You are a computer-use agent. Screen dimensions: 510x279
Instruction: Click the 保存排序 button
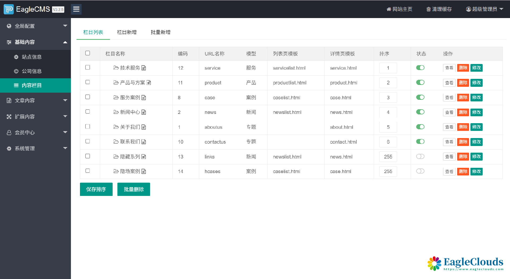pyautogui.click(x=96, y=189)
